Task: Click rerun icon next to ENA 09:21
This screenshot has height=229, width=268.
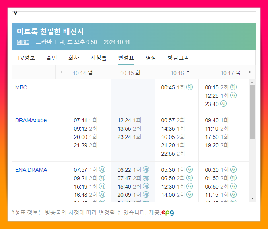Action: click(x=102, y=178)
